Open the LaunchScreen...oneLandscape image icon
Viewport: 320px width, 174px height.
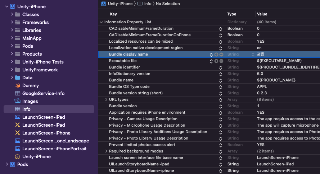tap(18, 141)
